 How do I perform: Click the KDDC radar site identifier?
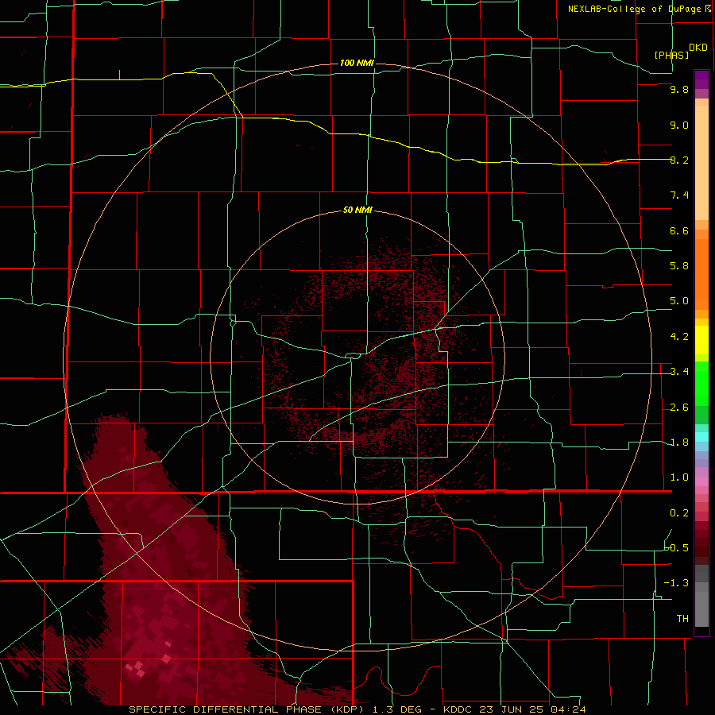[x=459, y=709]
